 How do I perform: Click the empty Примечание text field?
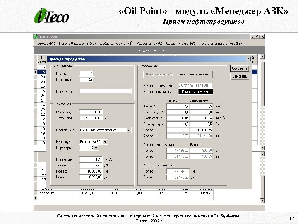(105, 91)
